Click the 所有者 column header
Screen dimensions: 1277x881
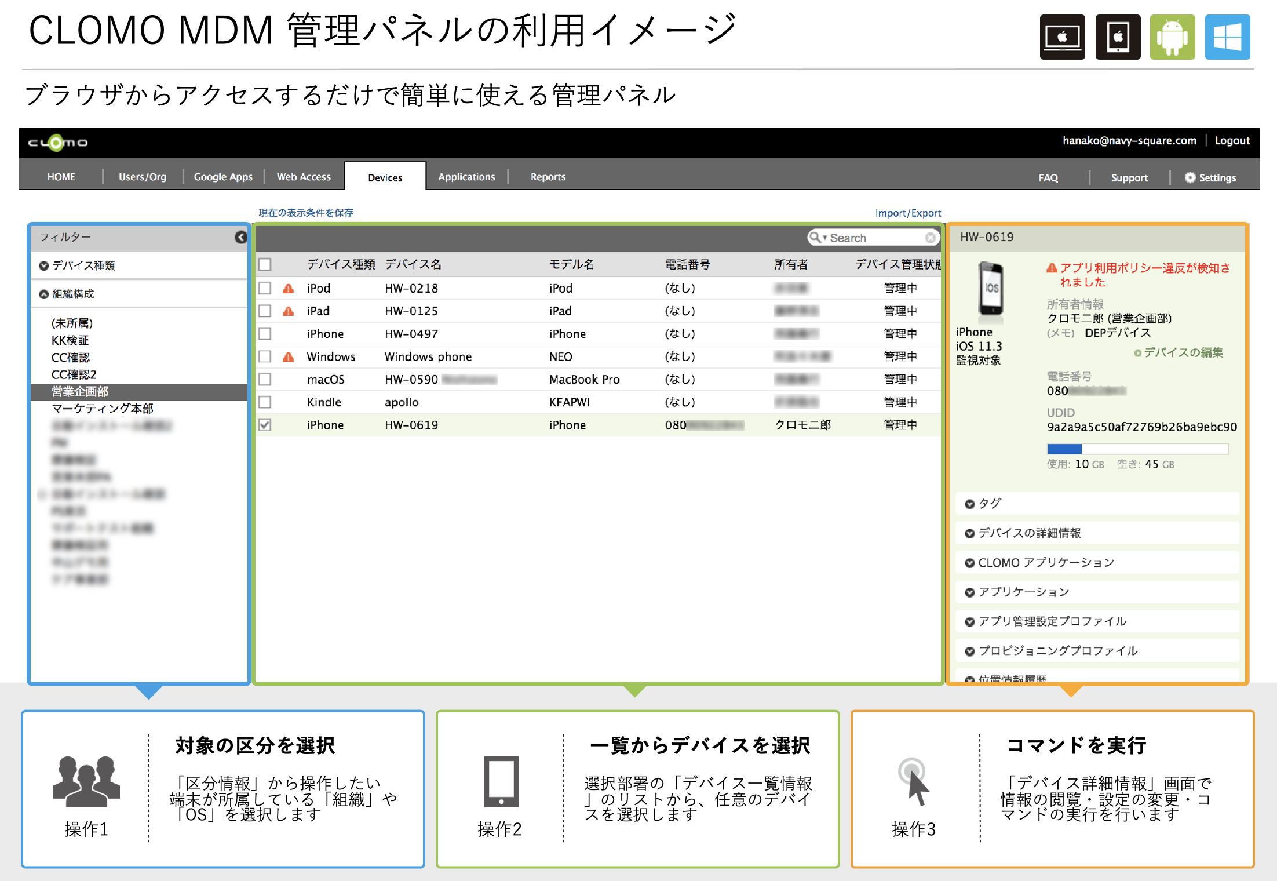coord(791,264)
